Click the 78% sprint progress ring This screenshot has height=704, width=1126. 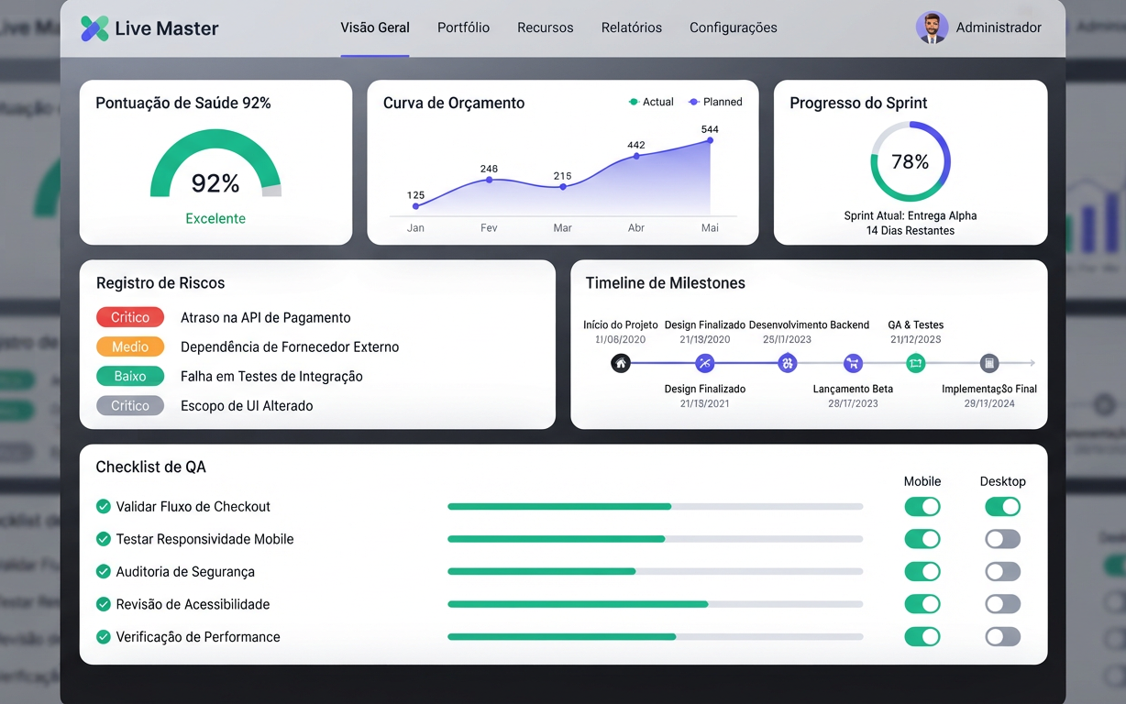tap(911, 161)
